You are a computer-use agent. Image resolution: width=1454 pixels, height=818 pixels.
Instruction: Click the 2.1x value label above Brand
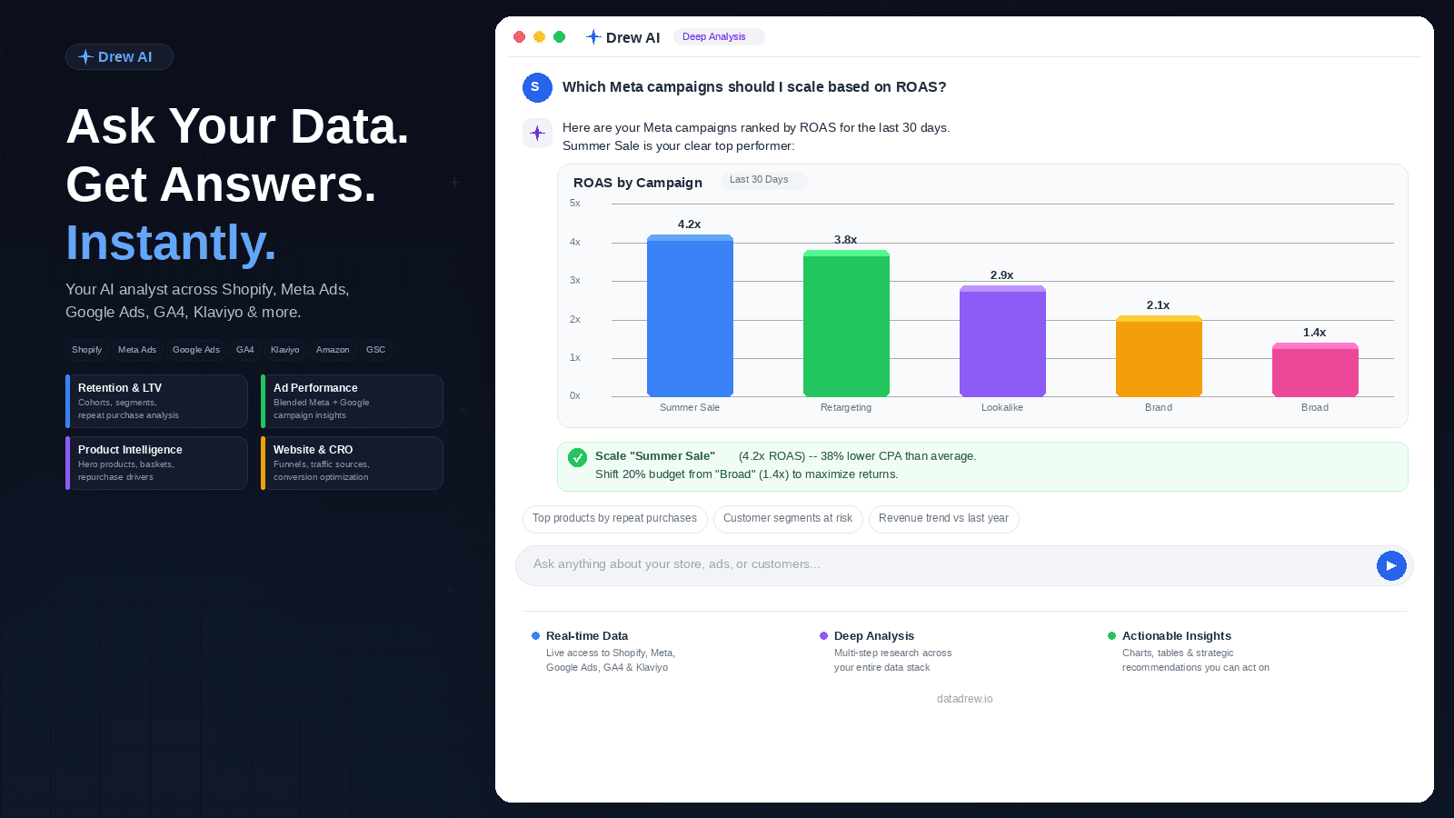[x=1159, y=305]
